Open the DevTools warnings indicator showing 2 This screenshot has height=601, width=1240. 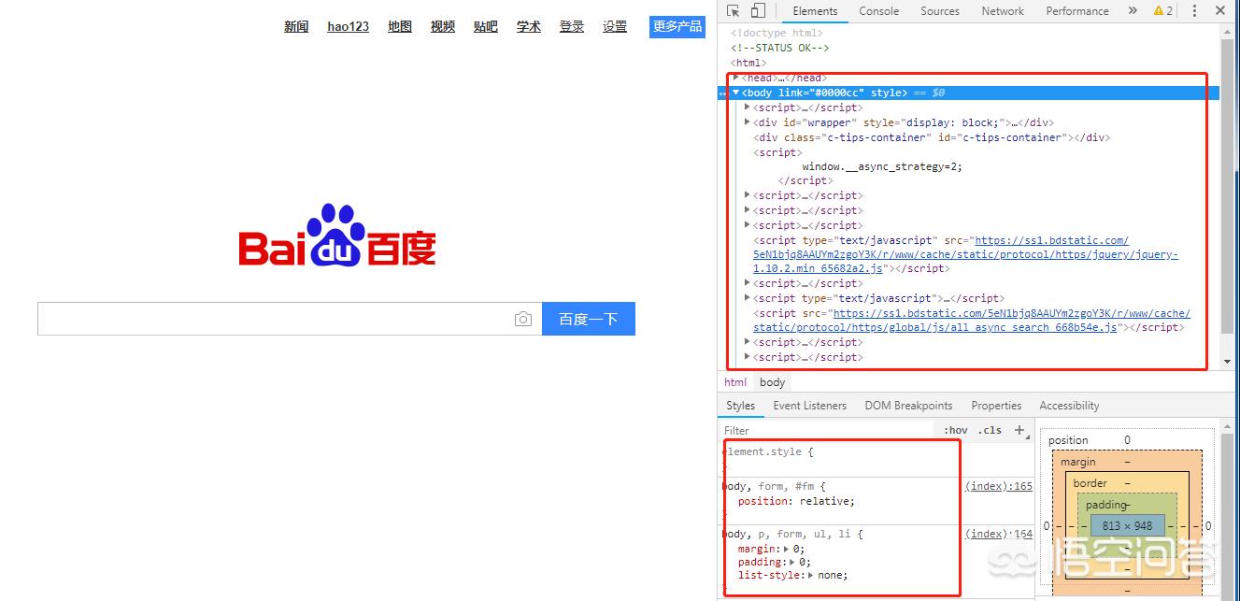point(1163,11)
